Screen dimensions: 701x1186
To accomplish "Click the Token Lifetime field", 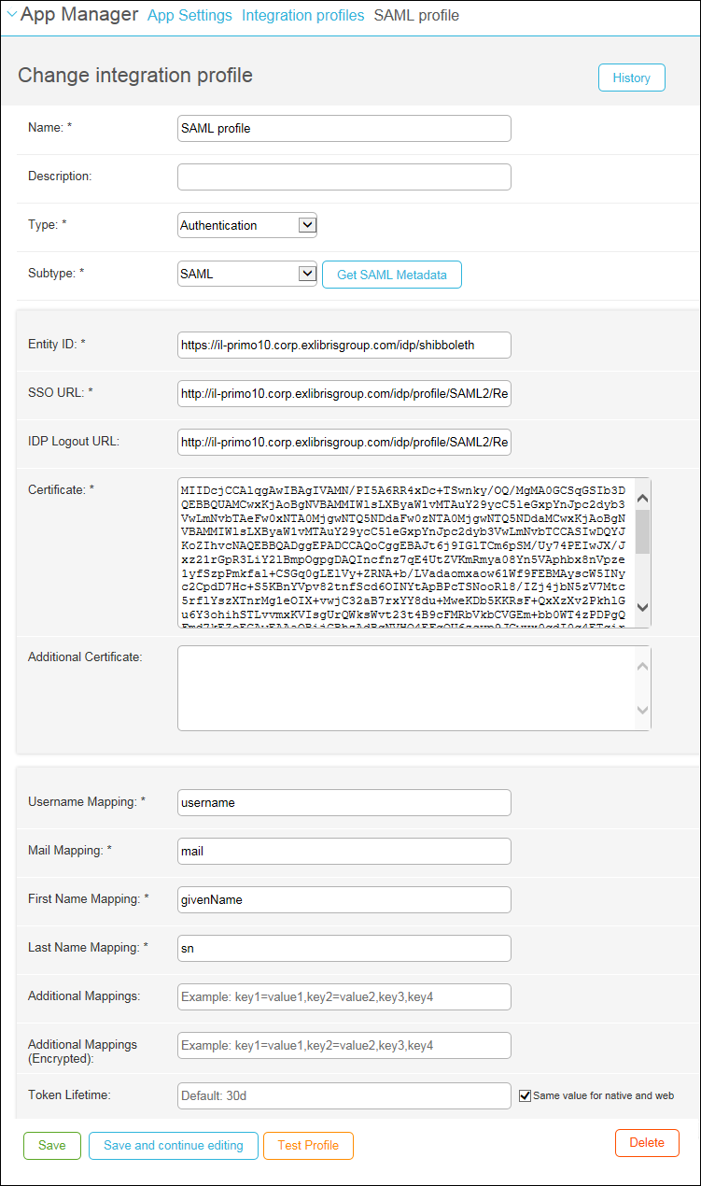I will point(344,1095).
